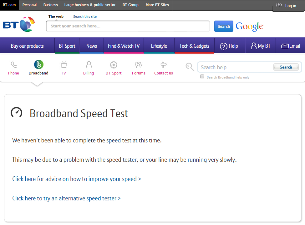Open Buy our products menu

(x=27, y=46)
